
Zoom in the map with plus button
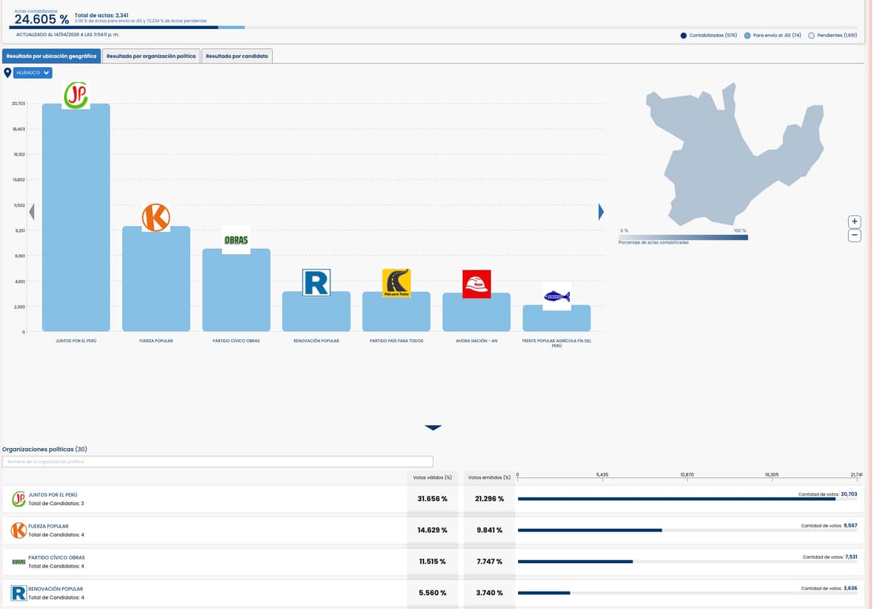pos(855,221)
